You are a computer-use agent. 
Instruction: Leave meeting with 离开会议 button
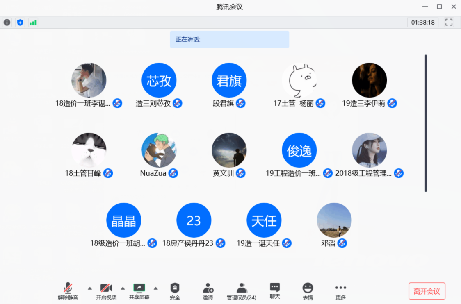click(427, 291)
